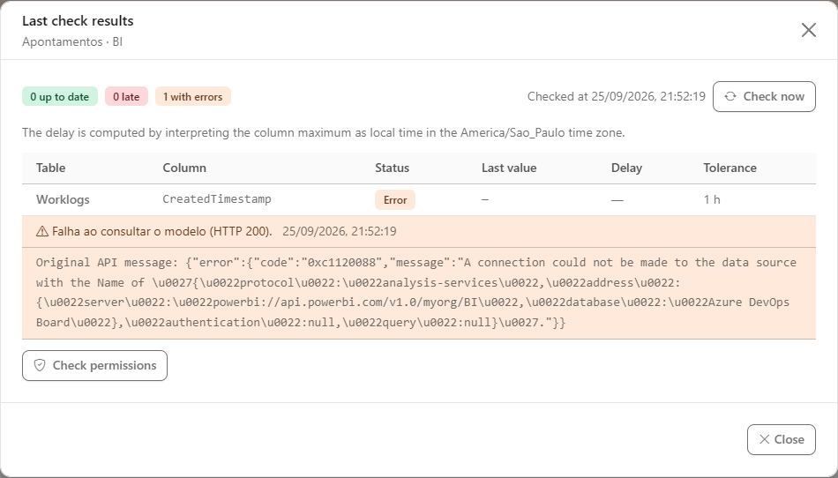Click the Last value column header
The width and height of the screenshot is (838, 478).
click(509, 168)
